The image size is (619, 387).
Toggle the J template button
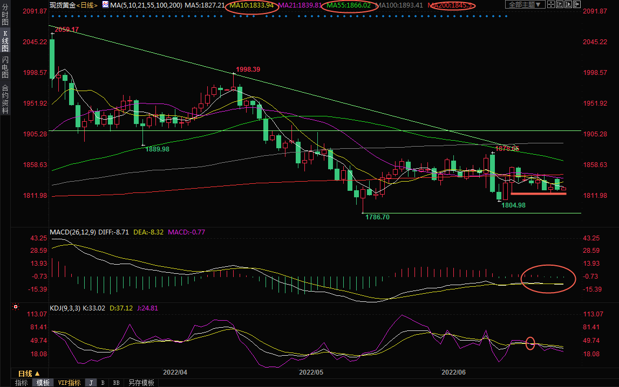point(91,383)
